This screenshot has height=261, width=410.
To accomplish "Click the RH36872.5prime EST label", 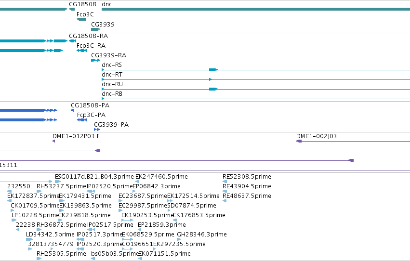I will click(x=61, y=225).
